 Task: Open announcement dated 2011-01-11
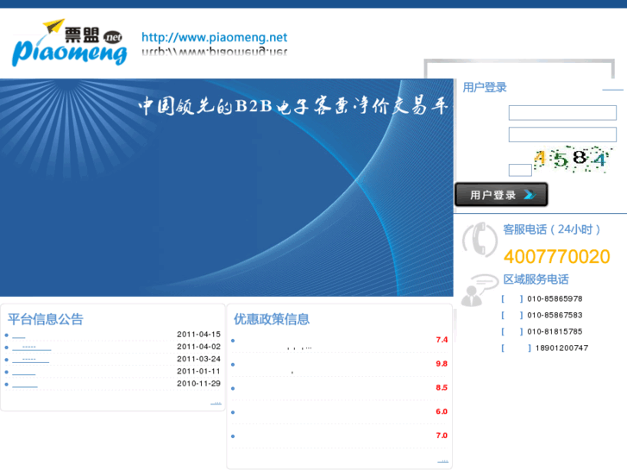[24, 373]
